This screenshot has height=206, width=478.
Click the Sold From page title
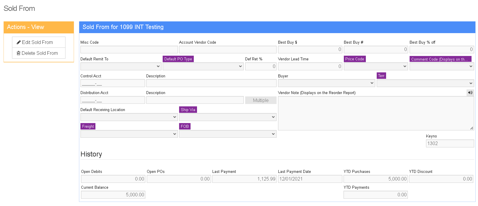tap(19, 8)
